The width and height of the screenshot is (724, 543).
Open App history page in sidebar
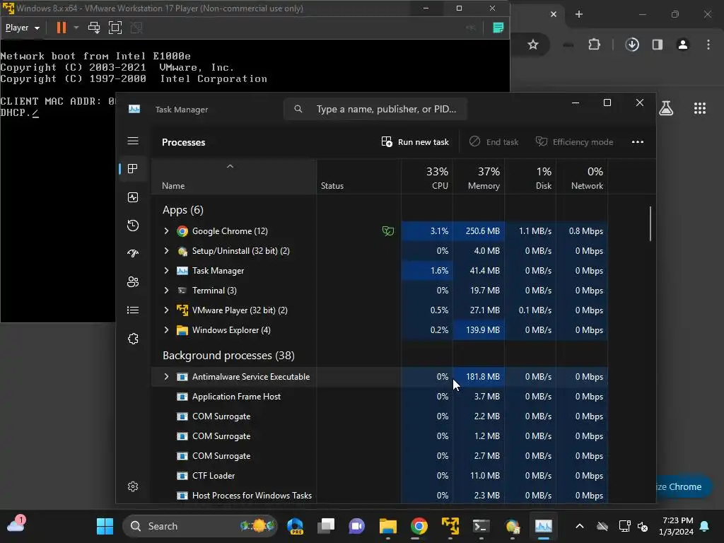click(x=133, y=226)
